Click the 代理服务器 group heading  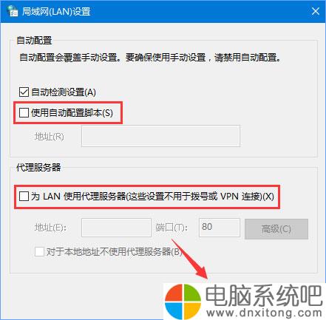(x=38, y=168)
